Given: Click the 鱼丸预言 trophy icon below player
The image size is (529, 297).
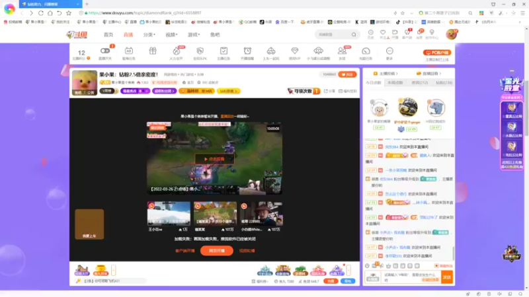Looking at the screenshot, I should click(x=101, y=270).
